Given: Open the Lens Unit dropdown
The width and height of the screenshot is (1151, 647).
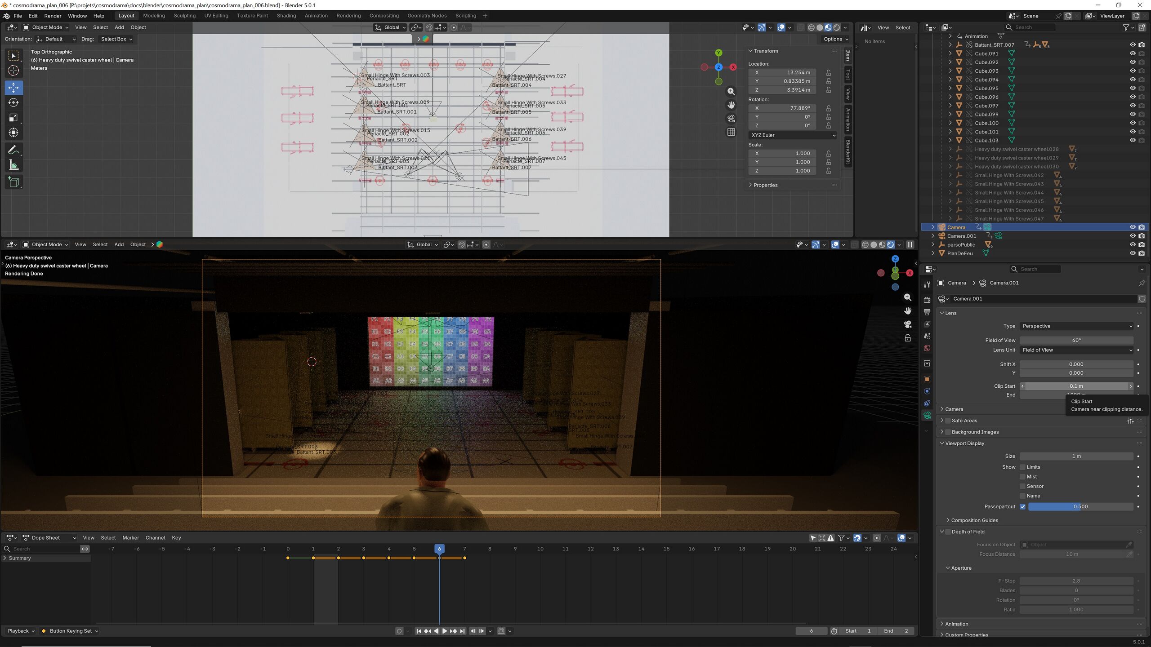Looking at the screenshot, I should [1076, 350].
